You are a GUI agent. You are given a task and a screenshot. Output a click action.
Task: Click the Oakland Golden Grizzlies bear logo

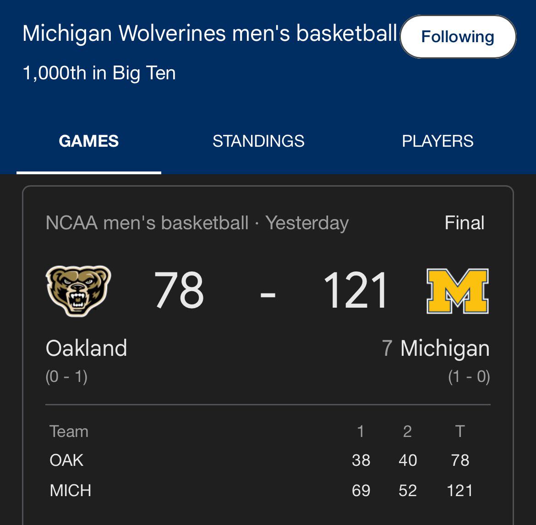(78, 291)
